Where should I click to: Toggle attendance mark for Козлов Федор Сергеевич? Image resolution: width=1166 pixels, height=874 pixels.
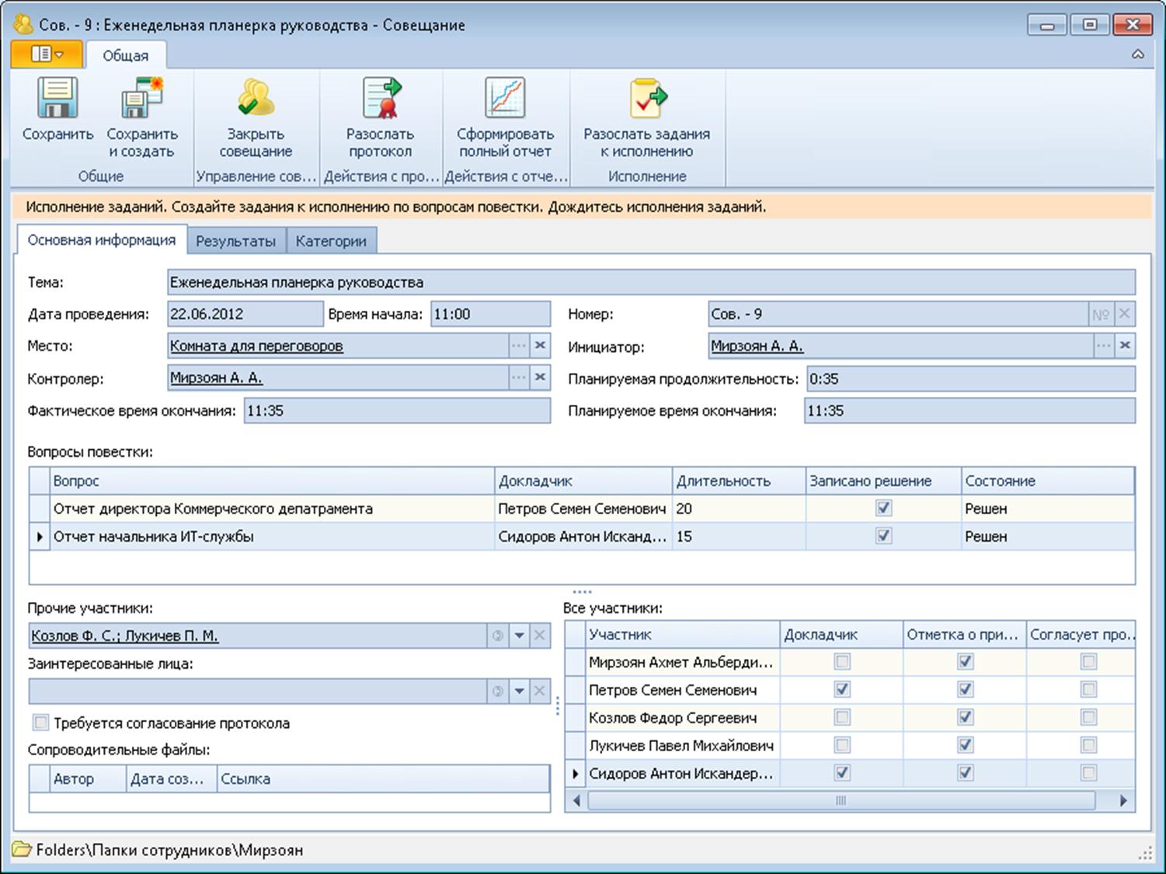click(x=966, y=717)
